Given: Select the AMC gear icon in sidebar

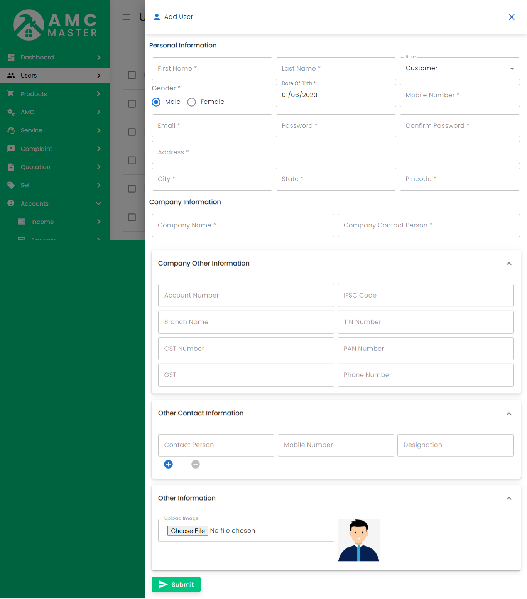Looking at the screenshot, I should tap(11, 112).
